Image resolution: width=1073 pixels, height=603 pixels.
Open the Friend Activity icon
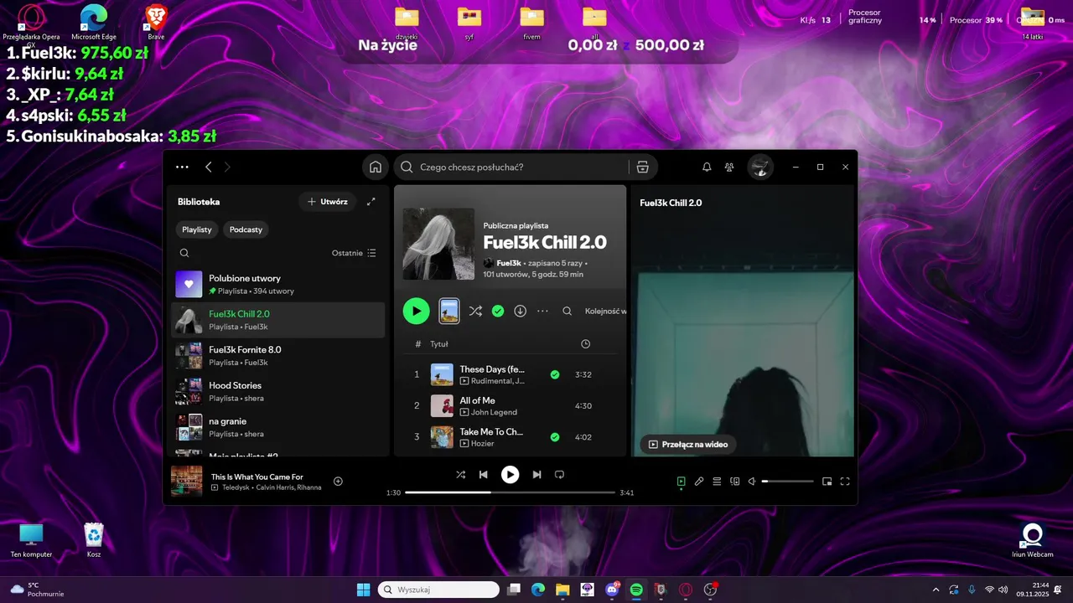(729, 167)
